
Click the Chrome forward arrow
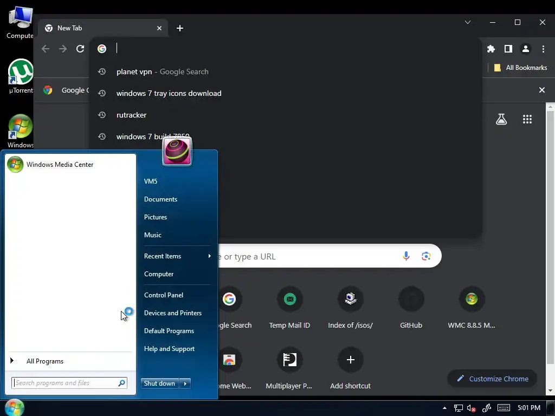63,49
